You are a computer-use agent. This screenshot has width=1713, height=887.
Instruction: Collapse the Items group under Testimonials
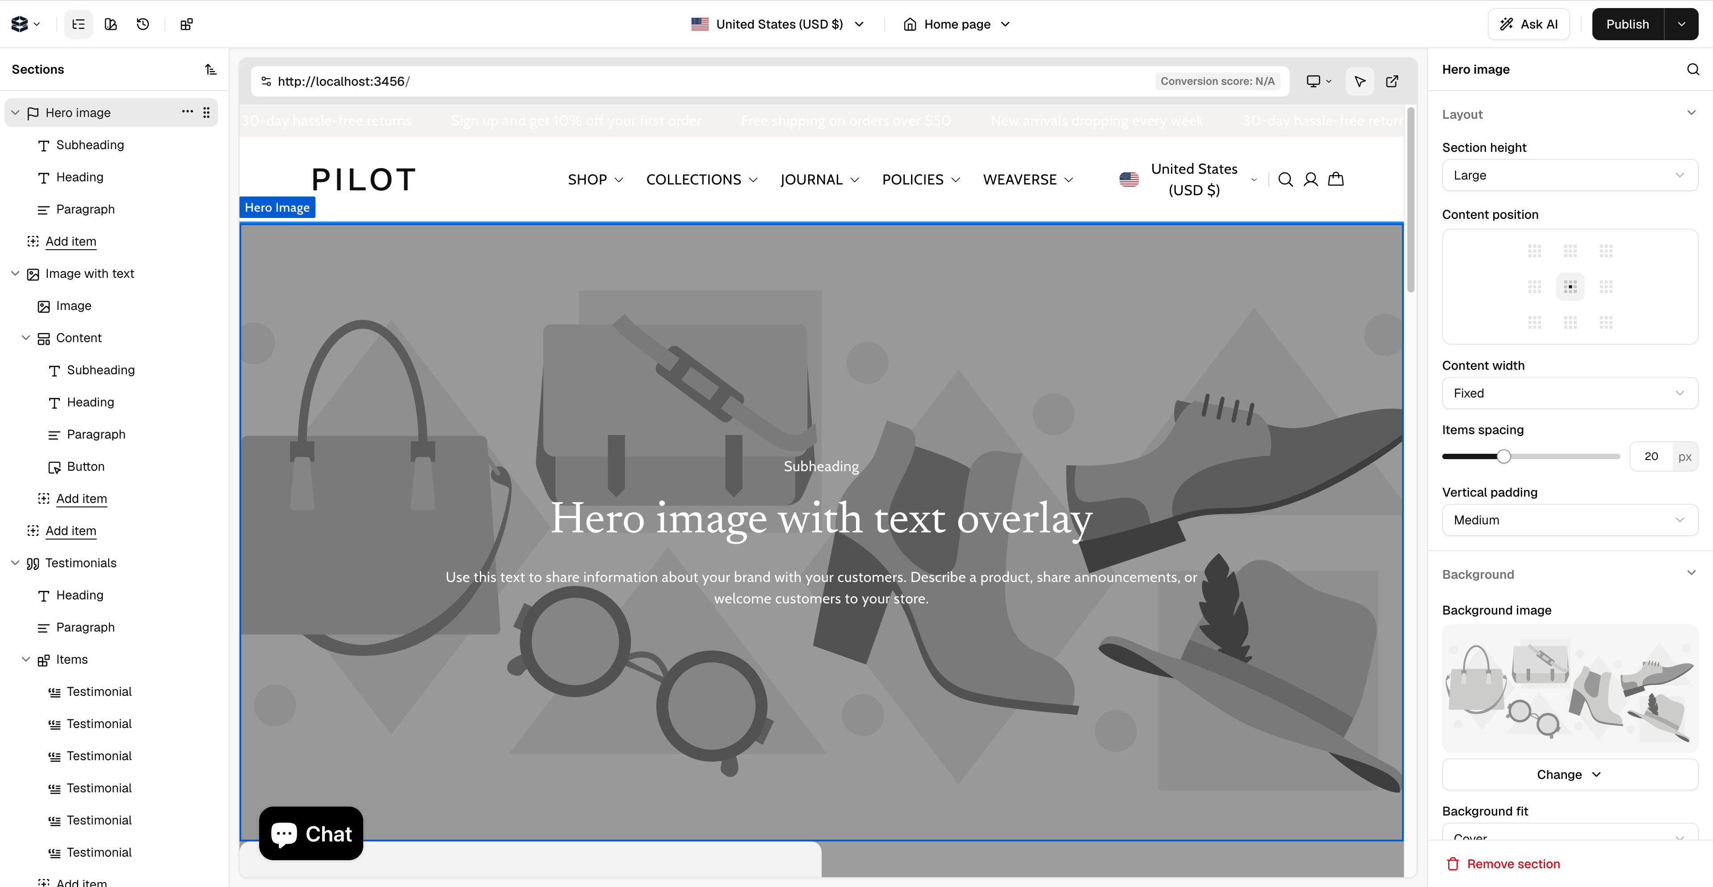26,660
